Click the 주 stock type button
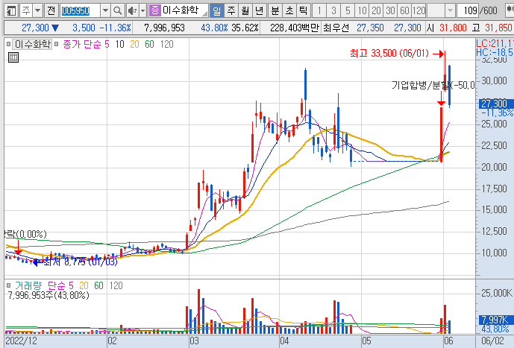The width and height of the screenshot is (514, 348). click(x=26, y=10)
